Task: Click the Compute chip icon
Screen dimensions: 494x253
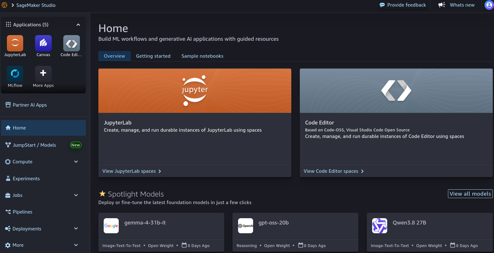Action: point(8,162)
